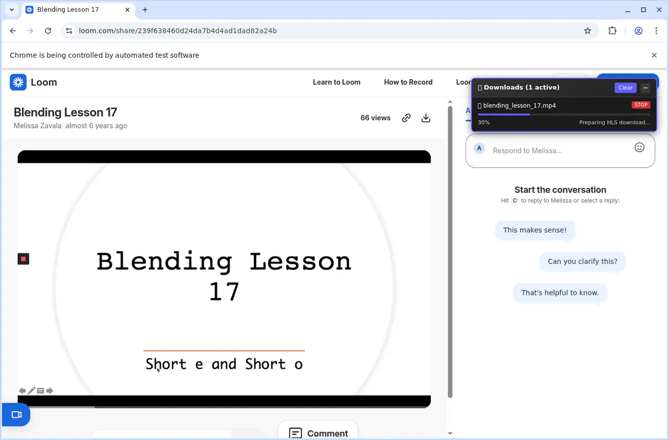Click the blue camera record button
The image size is (669, 440).
coord(16,414)
